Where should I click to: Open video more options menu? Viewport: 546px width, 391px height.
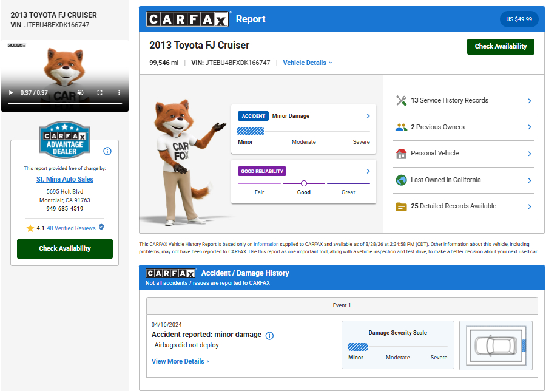(119, 93)
